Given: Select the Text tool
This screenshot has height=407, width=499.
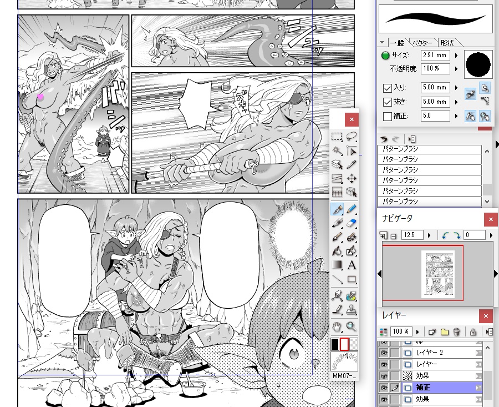Looking at the screenshot, I should tap(352, 265).
